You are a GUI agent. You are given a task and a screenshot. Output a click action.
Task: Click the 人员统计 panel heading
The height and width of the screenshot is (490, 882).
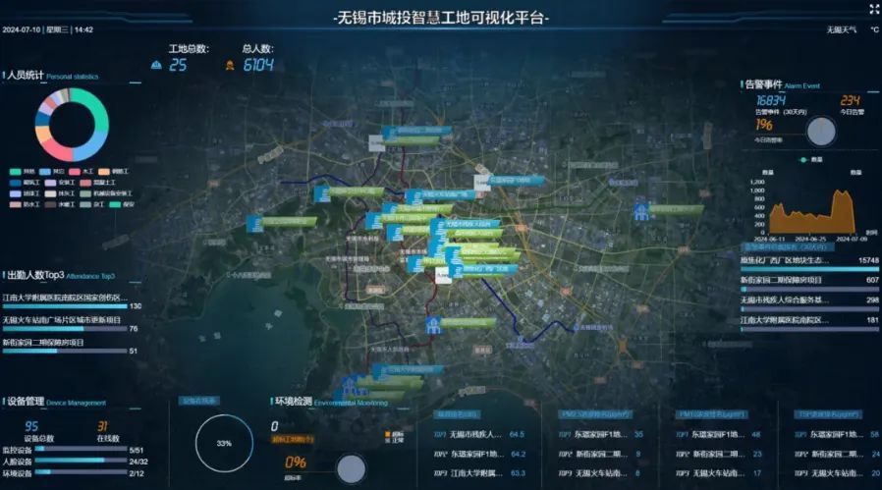pos(26,76)
